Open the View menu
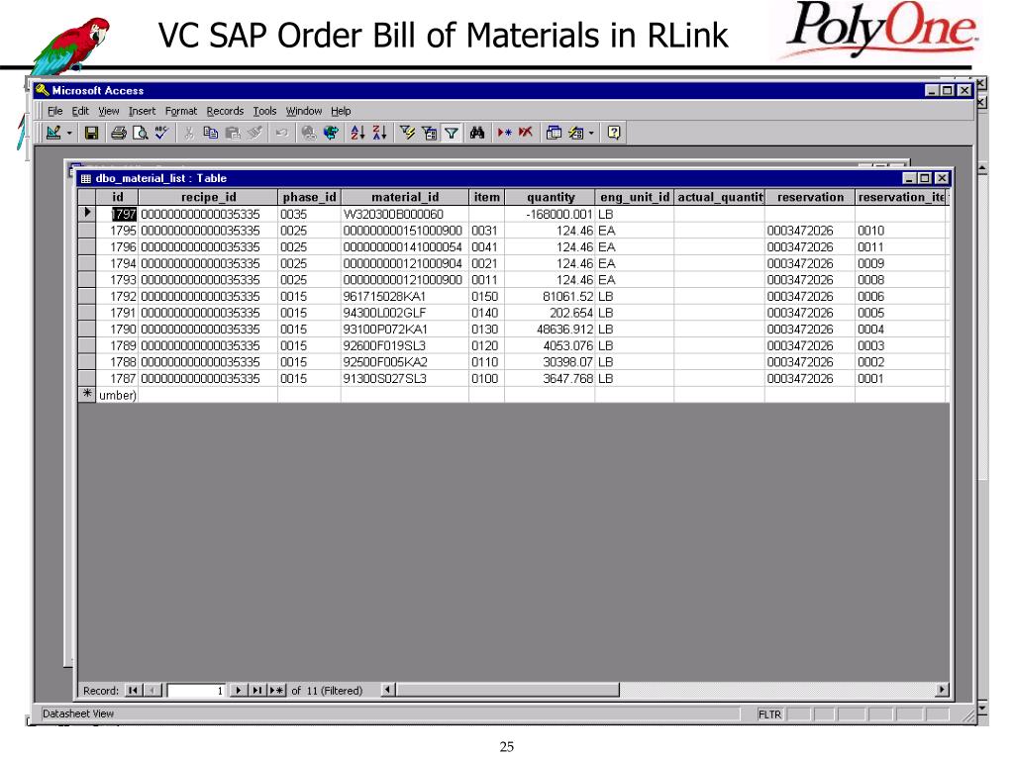This screenshot has width=1014, height=760. coord(109,111)
